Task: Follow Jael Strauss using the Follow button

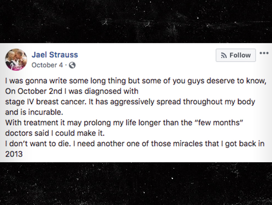Action: point(236,55)
